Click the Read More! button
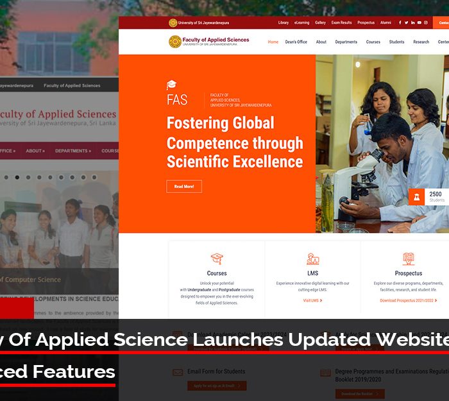 (x=184, y=187)
